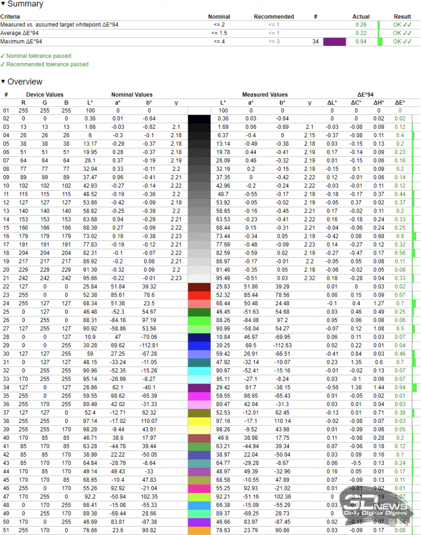
Task: Select the color swatch in row 23
Action: tap(199, 295)
